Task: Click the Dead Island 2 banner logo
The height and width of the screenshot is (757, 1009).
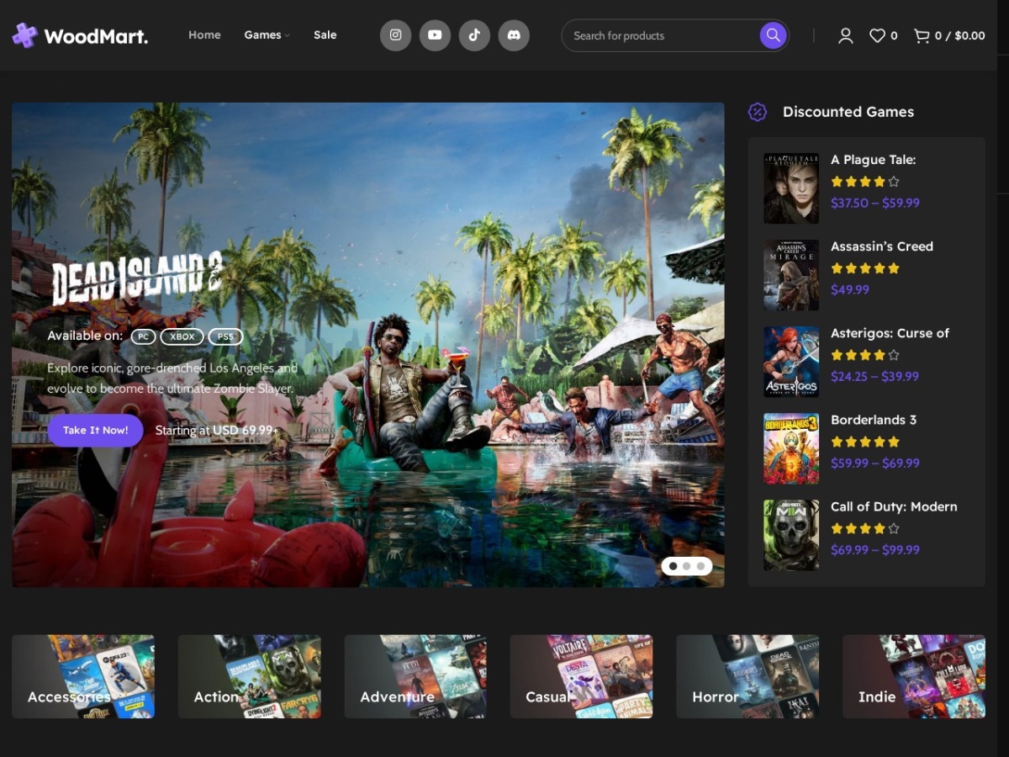Action: (136, 278)
